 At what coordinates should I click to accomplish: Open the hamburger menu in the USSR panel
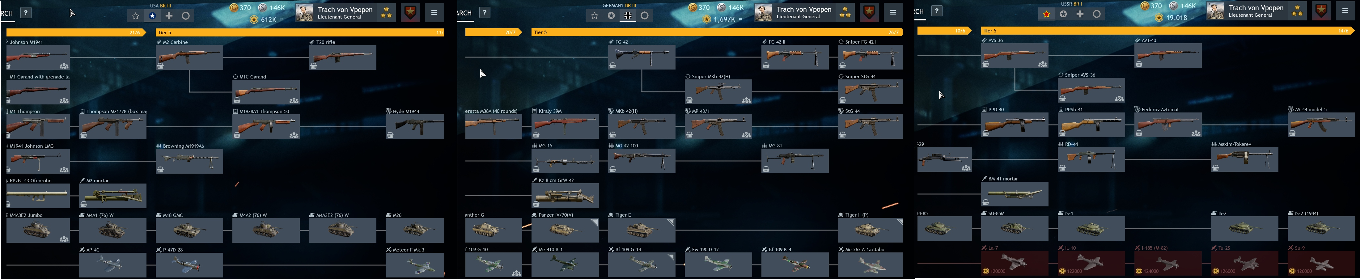1345,11
